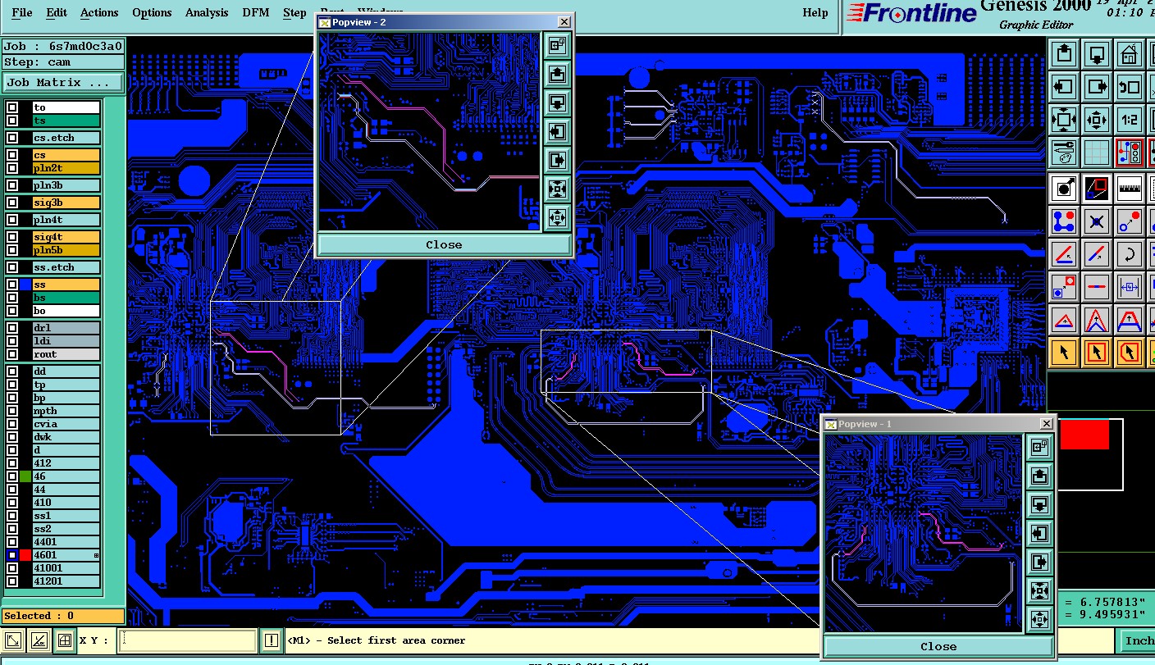Click the pan down icon in Popview - 1
Screen dimensions: 1155x665
[x=1040, y=504]
